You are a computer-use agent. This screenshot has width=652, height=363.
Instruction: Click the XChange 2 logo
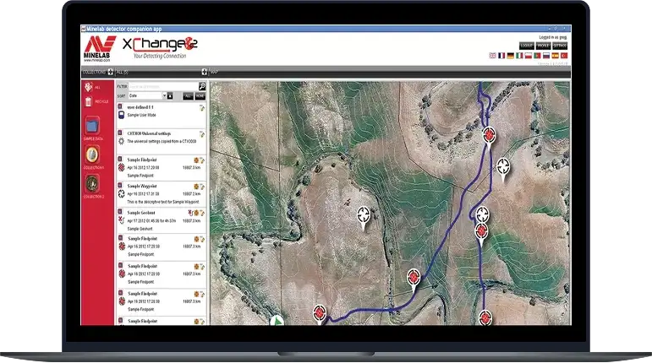tap(160, 48)
